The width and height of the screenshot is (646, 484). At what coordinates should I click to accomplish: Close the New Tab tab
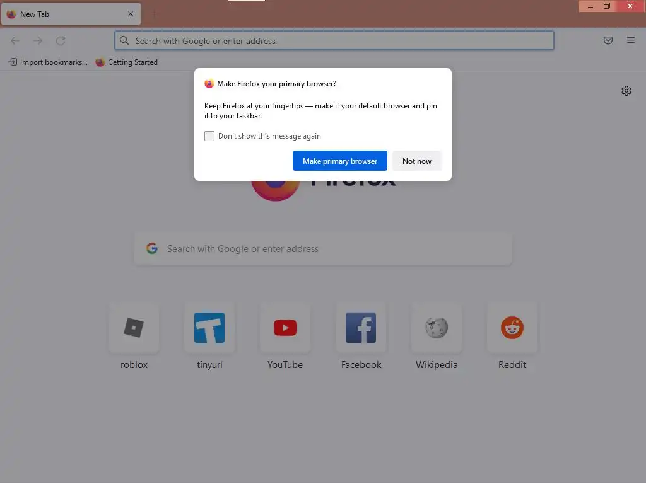coord(131,14)
